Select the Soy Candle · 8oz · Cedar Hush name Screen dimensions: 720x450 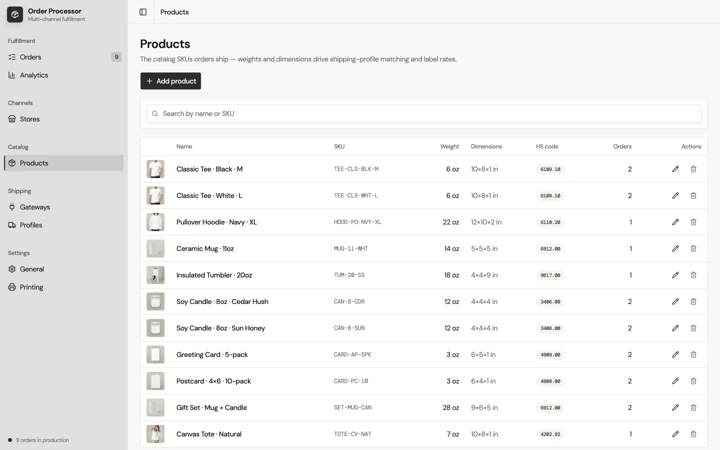coord(222,302)
